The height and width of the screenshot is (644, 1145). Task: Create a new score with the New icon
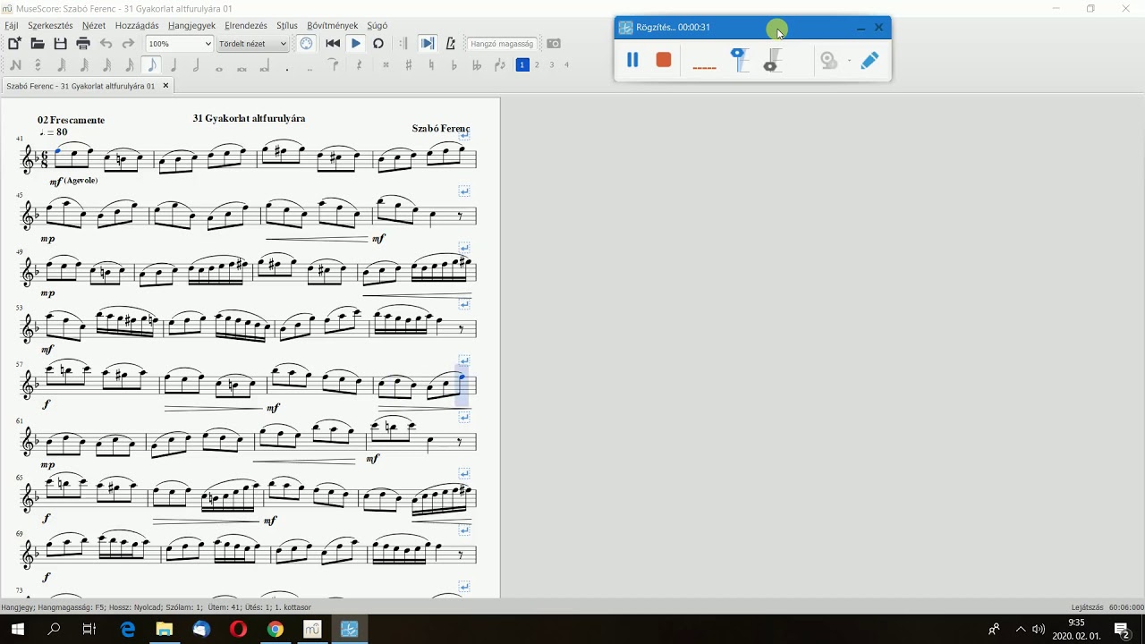click(14, 43)
